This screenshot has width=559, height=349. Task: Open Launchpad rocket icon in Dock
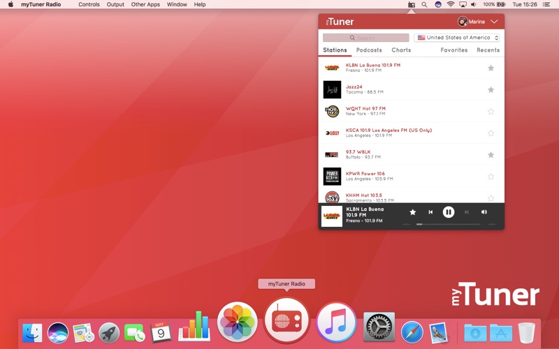coord(109,333)
